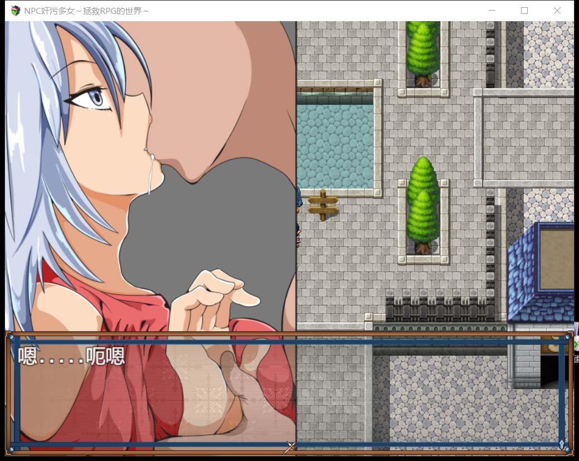
Task: Click the sword-shaped continue cursor below the dialogue
Action: click(289, 447)
